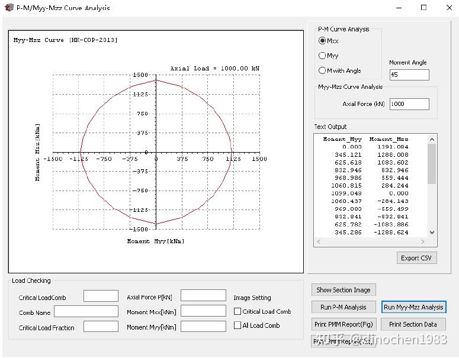Choose the M with Angle option
The image size is (459, 358).
coord(323,70)
